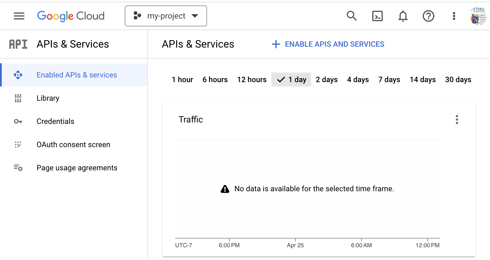Click the warning triangle icon in chart
Image resolution: width=490 pixels, height=260 pixels.
click(x=225, y=189)
